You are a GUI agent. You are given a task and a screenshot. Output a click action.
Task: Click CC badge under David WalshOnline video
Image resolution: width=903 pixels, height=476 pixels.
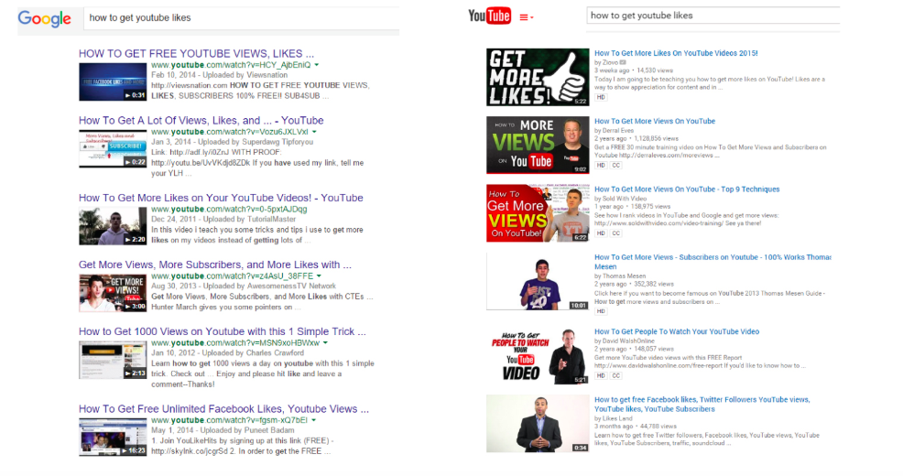click(615, 376)
